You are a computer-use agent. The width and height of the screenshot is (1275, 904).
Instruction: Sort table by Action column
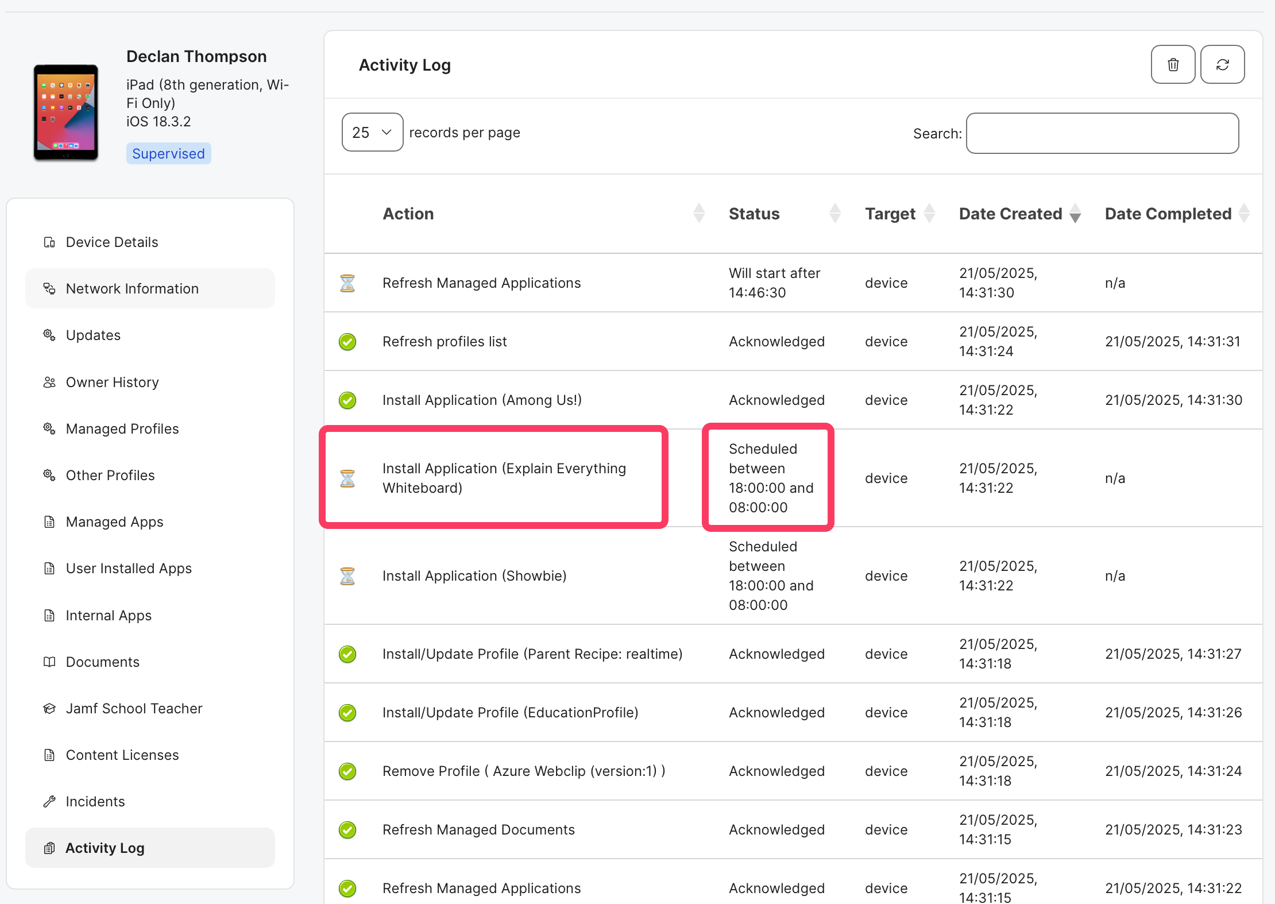[x=699, y=214]
